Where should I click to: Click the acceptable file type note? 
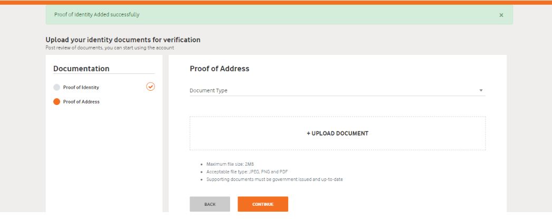coord(248,172)
